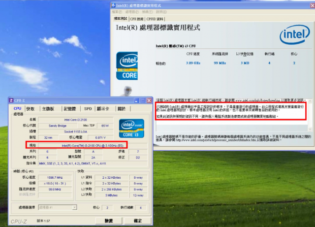Click the 12-way L3 associativity value
This screenshot has width=315, height=227.
pyautogui.click(x=138, y=195)
